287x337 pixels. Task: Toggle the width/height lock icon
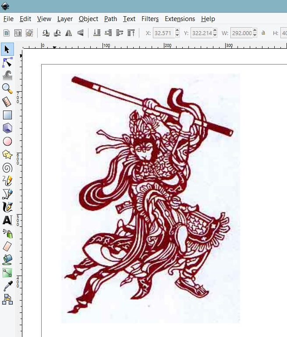pyautogui.click(x=263, y=33)
